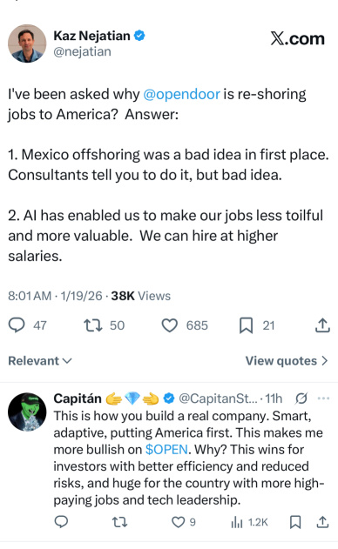Retweet Capitán's reply
This screenshot has width=338, height=549.
[119, 522]
